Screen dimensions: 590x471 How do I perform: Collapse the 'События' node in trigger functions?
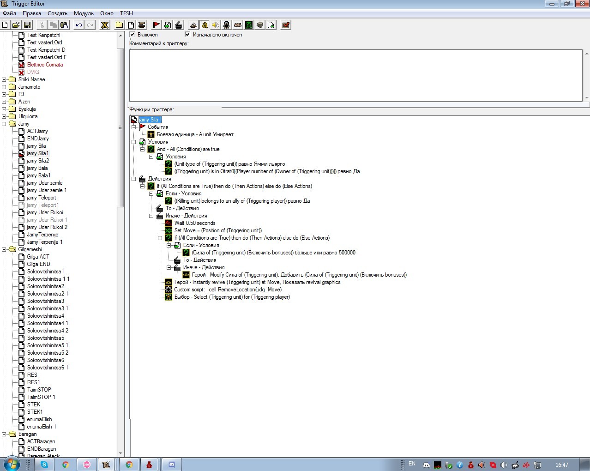click(x=134, y=127)
